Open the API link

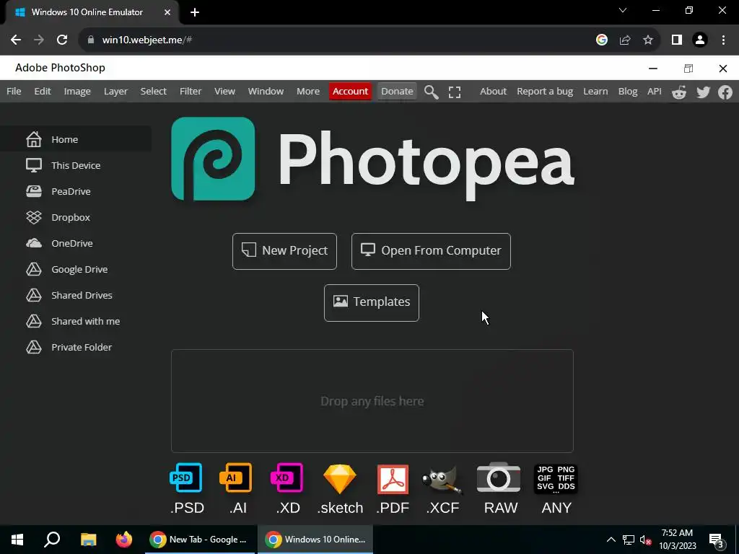[x=654, y=92]
